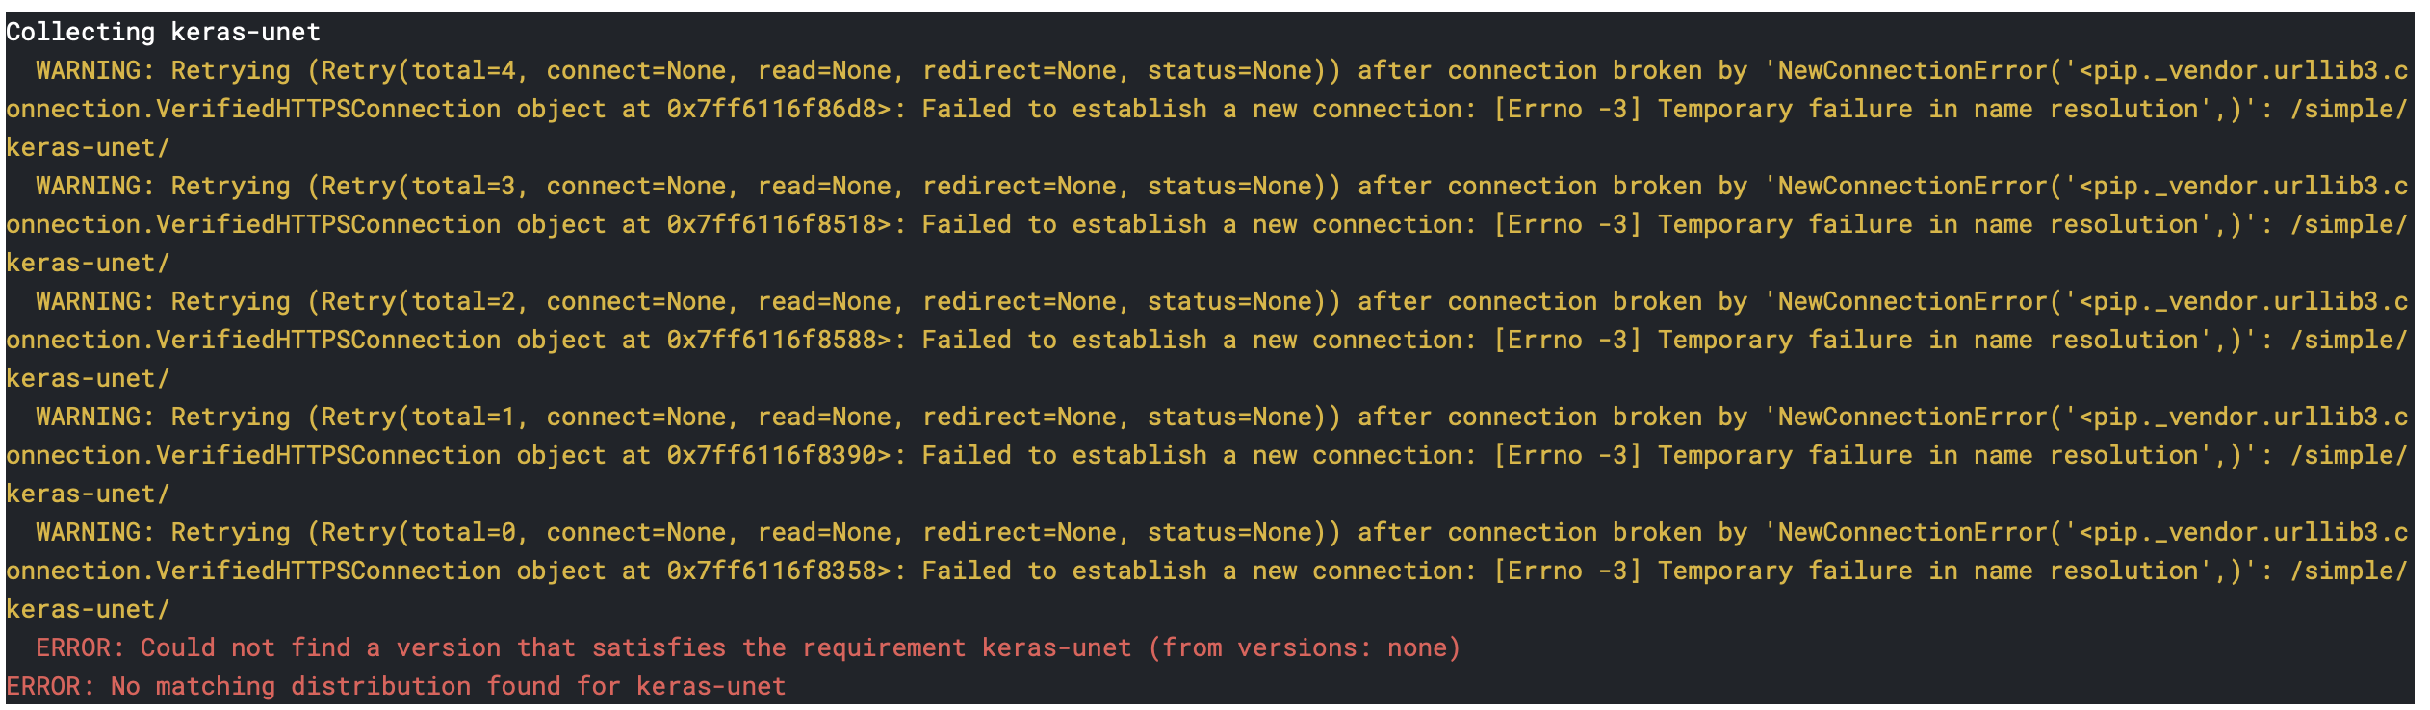Click the 'No matching distribution found' error line

click(x=396, y=687)
